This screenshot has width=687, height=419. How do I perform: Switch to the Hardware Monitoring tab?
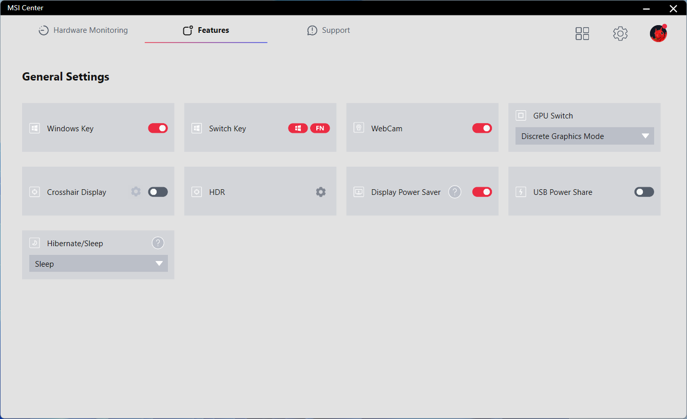click(x=83, y=30)
